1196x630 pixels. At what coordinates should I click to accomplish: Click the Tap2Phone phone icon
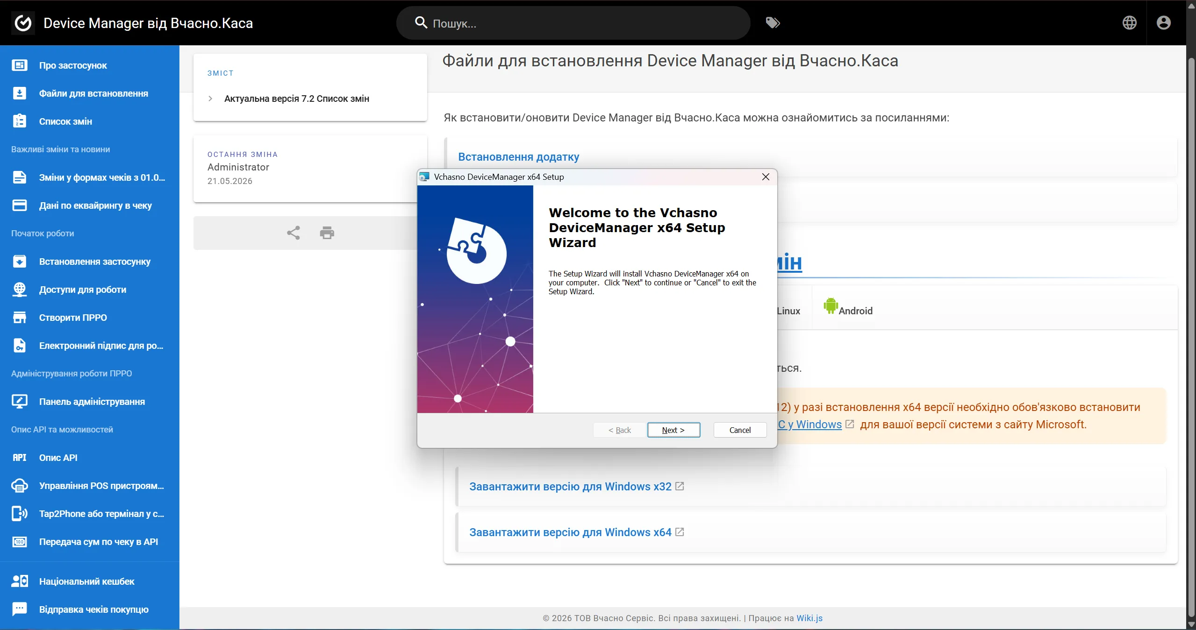[x=20, y=514]
